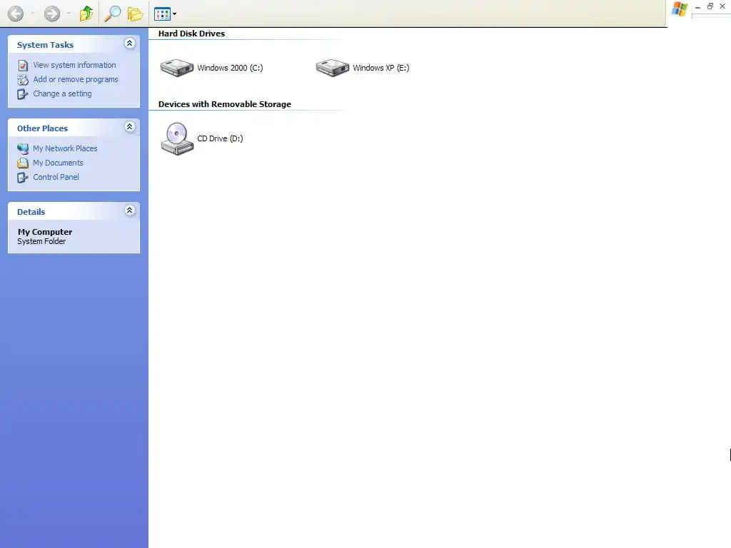Open My Documents link
Viewport: 731px width, 548px height.
point(59,163)
